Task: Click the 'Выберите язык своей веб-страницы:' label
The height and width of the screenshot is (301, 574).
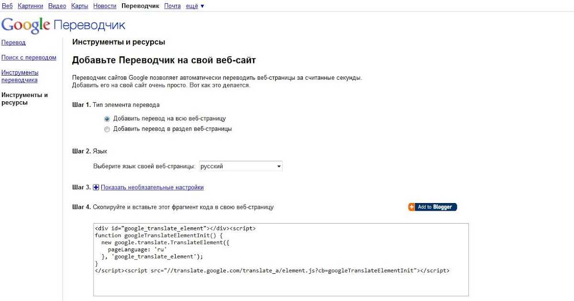Action: [144, 166]
